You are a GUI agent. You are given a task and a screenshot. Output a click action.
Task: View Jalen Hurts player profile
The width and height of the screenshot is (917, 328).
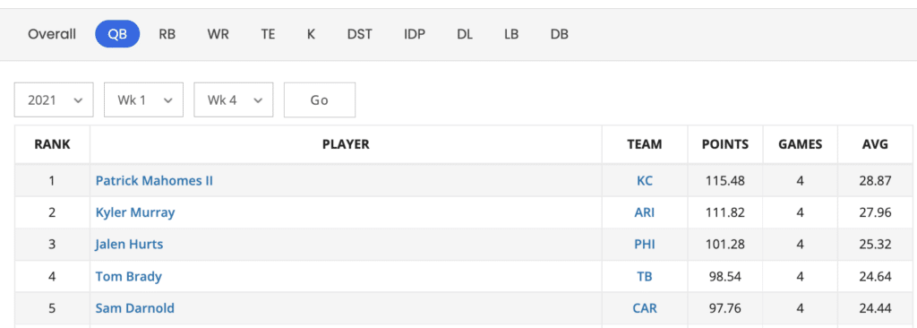(x=129, y=244)
